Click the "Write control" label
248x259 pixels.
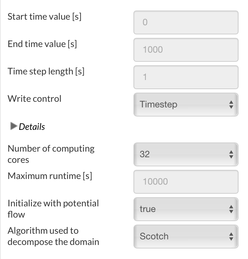tap(34, 99)
